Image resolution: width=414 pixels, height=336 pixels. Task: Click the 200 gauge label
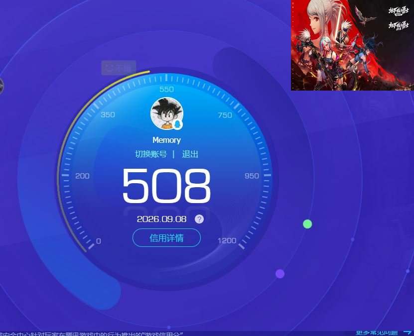coord(82,176)
